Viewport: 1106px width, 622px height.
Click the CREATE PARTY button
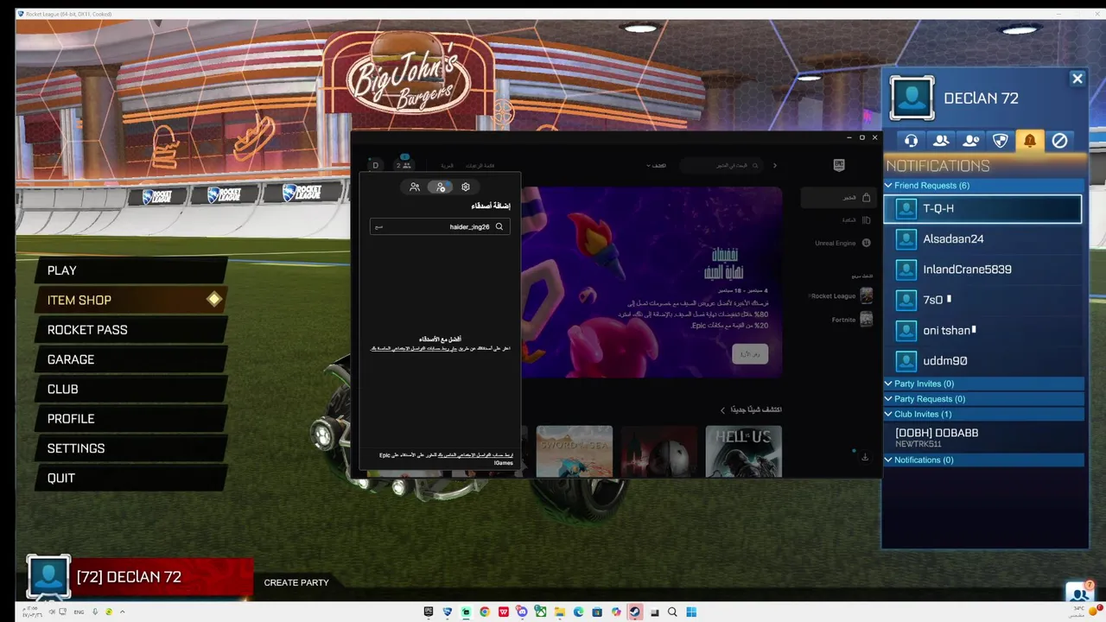click(296, 582)
